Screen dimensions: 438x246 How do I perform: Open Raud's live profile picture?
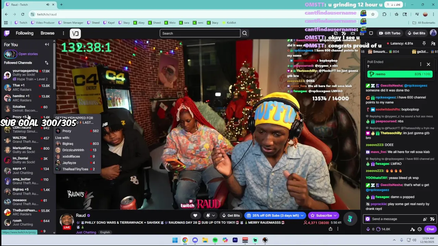pos(67,221)
